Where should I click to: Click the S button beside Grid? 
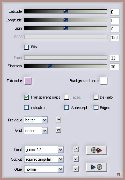pyautogui.click(x=58, y=130)
